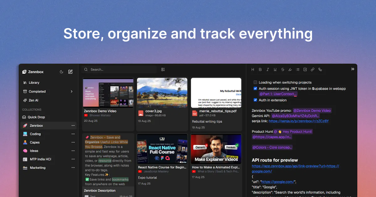Toggle strikethrough formatting
The height and width of the screenshot is (197, 376).
(x=283, y=69)
